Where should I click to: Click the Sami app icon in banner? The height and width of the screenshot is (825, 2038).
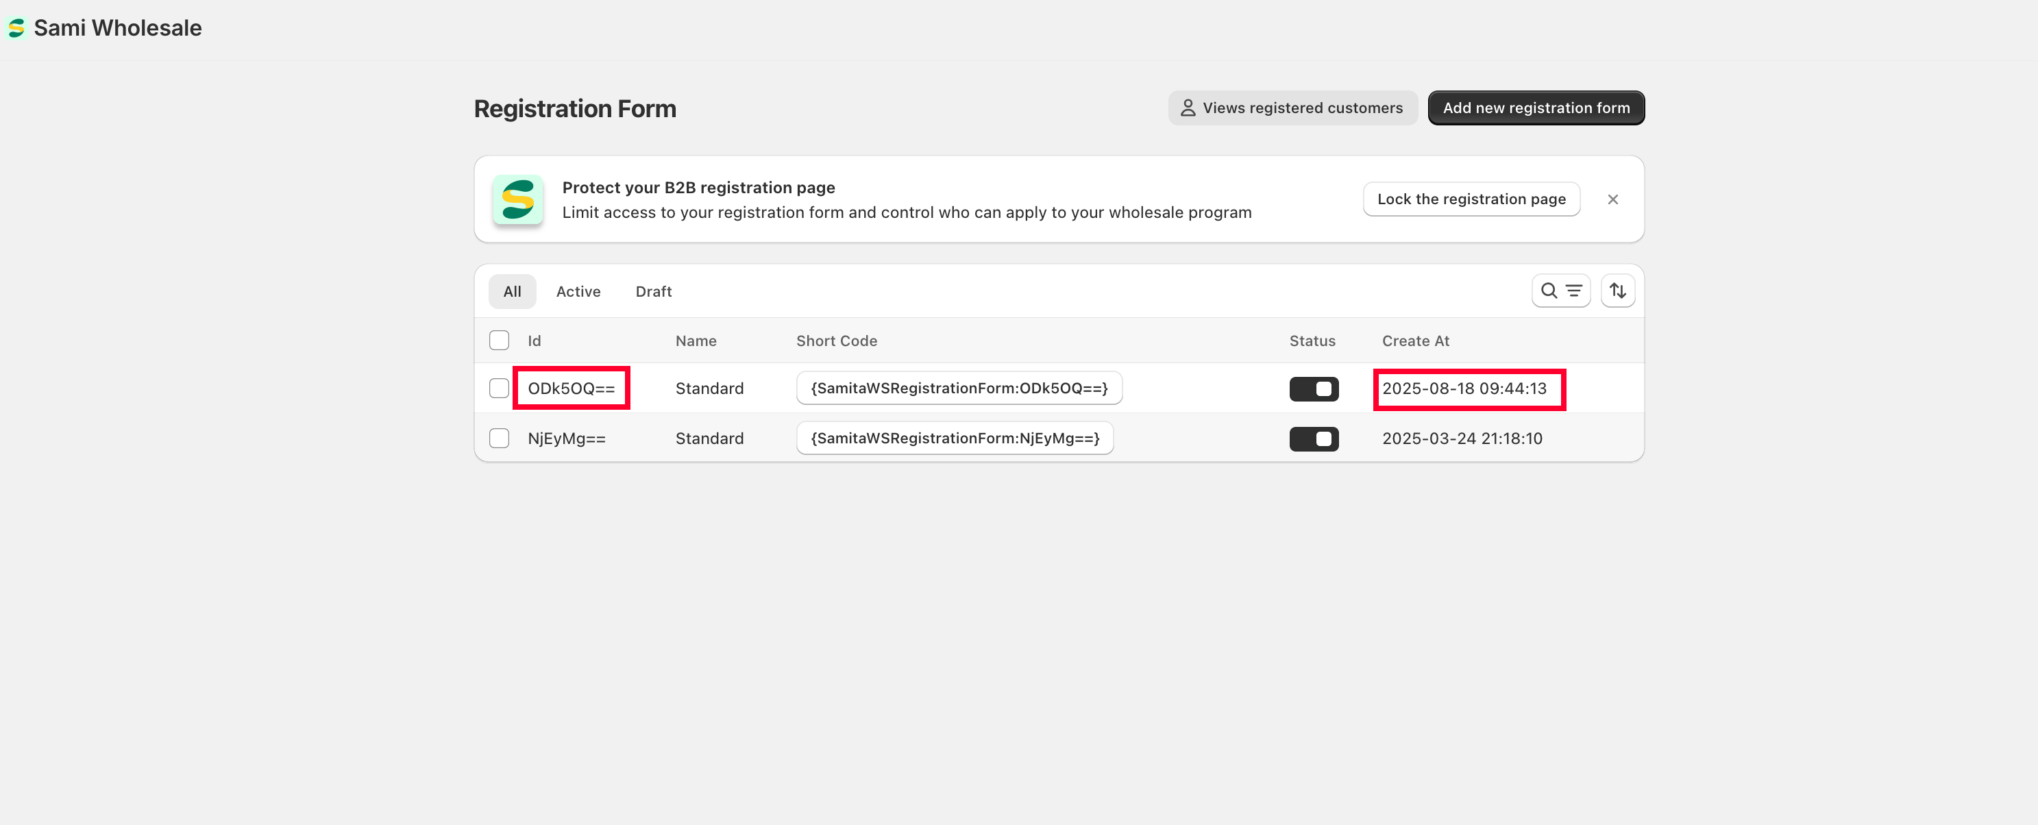pyautogui.click(x=517, y=199)
